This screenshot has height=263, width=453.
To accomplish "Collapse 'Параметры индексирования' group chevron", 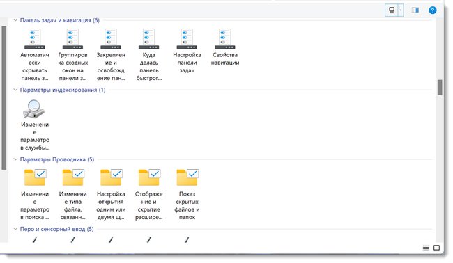I will pyautogui.click(x=15, y=90).
